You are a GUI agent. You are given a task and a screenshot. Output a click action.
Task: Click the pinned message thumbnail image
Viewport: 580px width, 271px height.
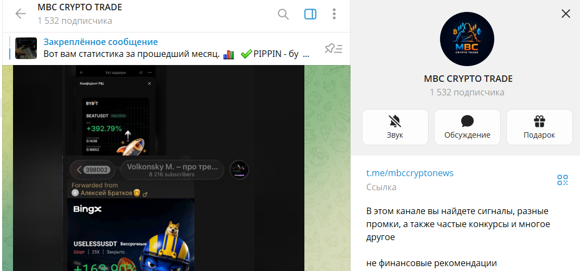coord(26,48)
